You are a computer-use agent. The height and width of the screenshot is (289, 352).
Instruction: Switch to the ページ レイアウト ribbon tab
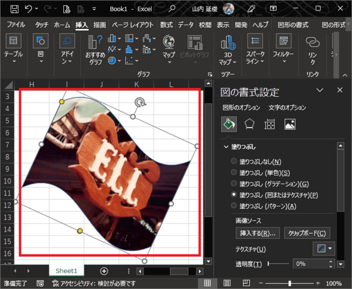tap(133, 25)
